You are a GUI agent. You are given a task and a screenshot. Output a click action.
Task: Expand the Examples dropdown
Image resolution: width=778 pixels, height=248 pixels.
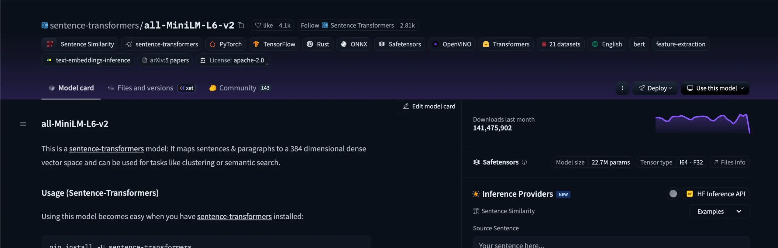pos(719,211)
